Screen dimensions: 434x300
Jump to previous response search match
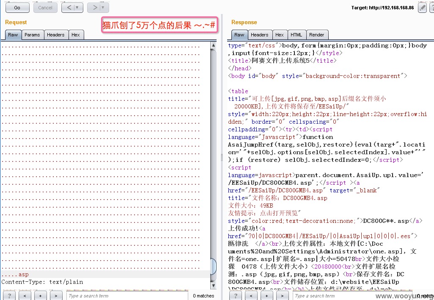[x=251, y=296]
